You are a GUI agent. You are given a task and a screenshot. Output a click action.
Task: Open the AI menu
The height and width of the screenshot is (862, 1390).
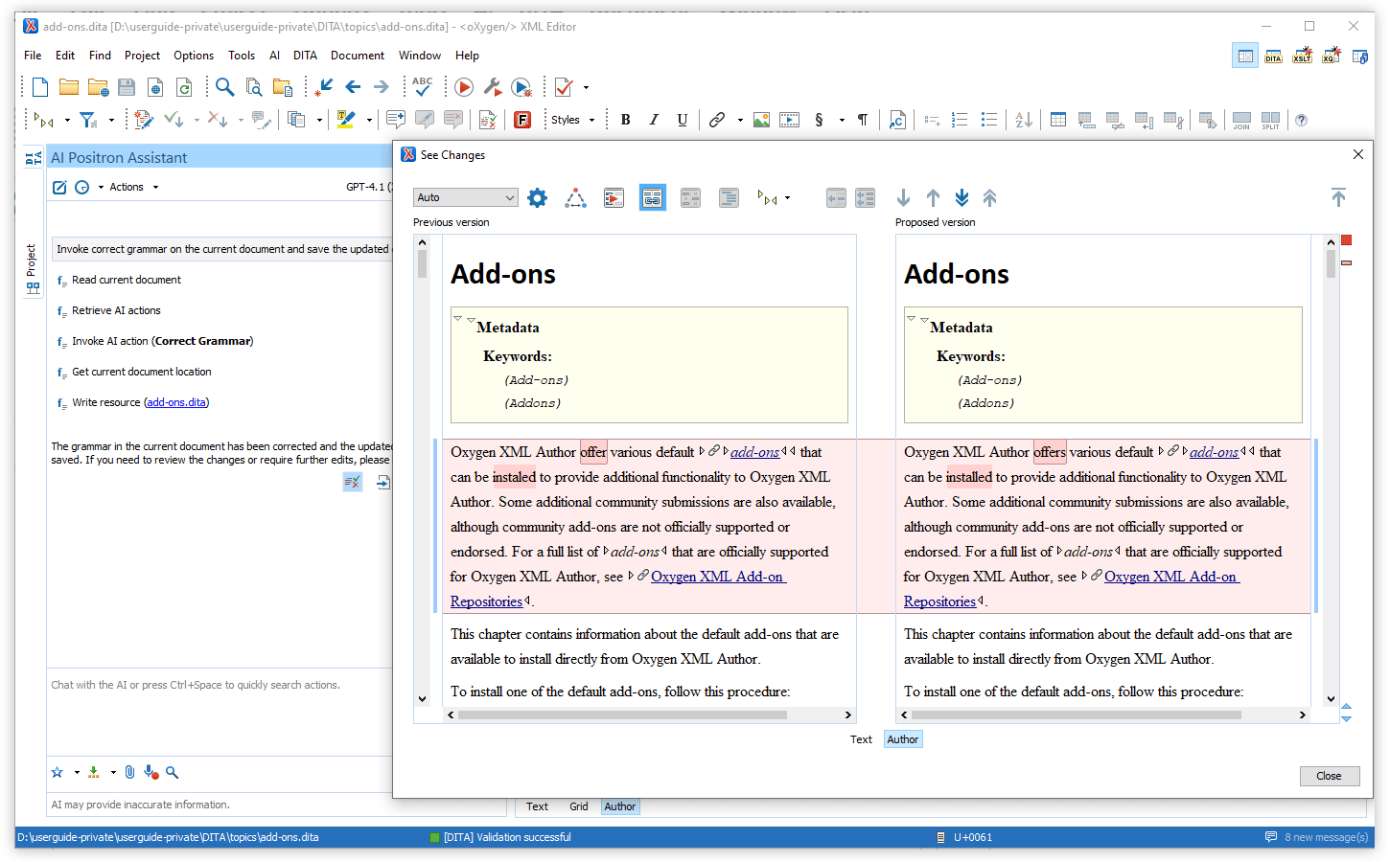tap(274, 56)
